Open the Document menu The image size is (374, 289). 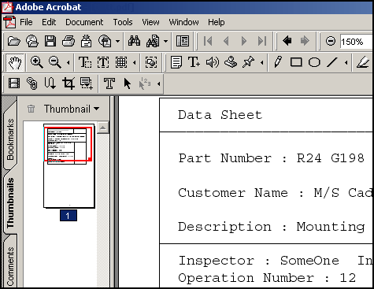84,22
